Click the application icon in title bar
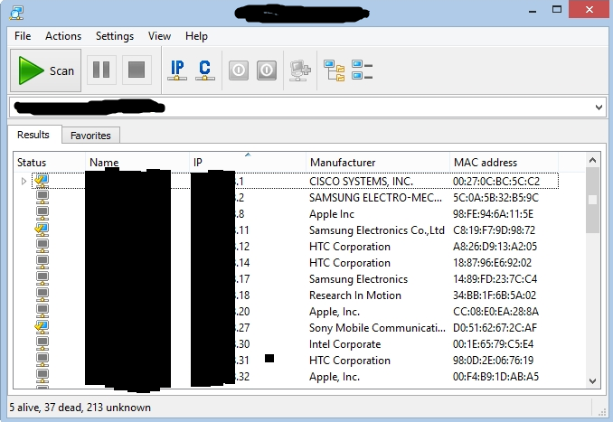 tap(16, 12)
